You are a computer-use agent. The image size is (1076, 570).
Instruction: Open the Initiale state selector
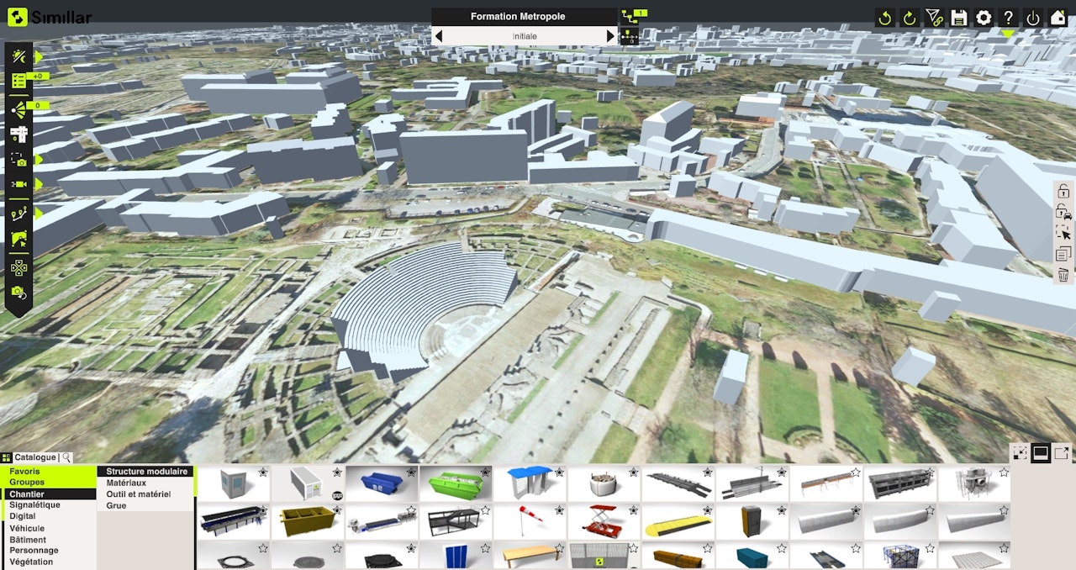click(x=525, y=36)
